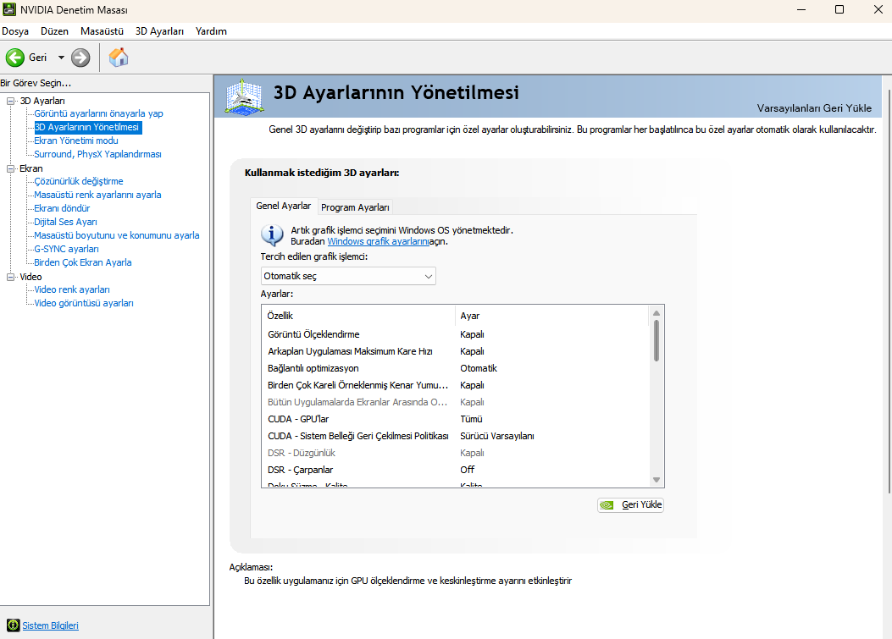Screen dimensions: 892x639
Task: Click the right page scrollbar thumb
Action: (x=889, y=291)
